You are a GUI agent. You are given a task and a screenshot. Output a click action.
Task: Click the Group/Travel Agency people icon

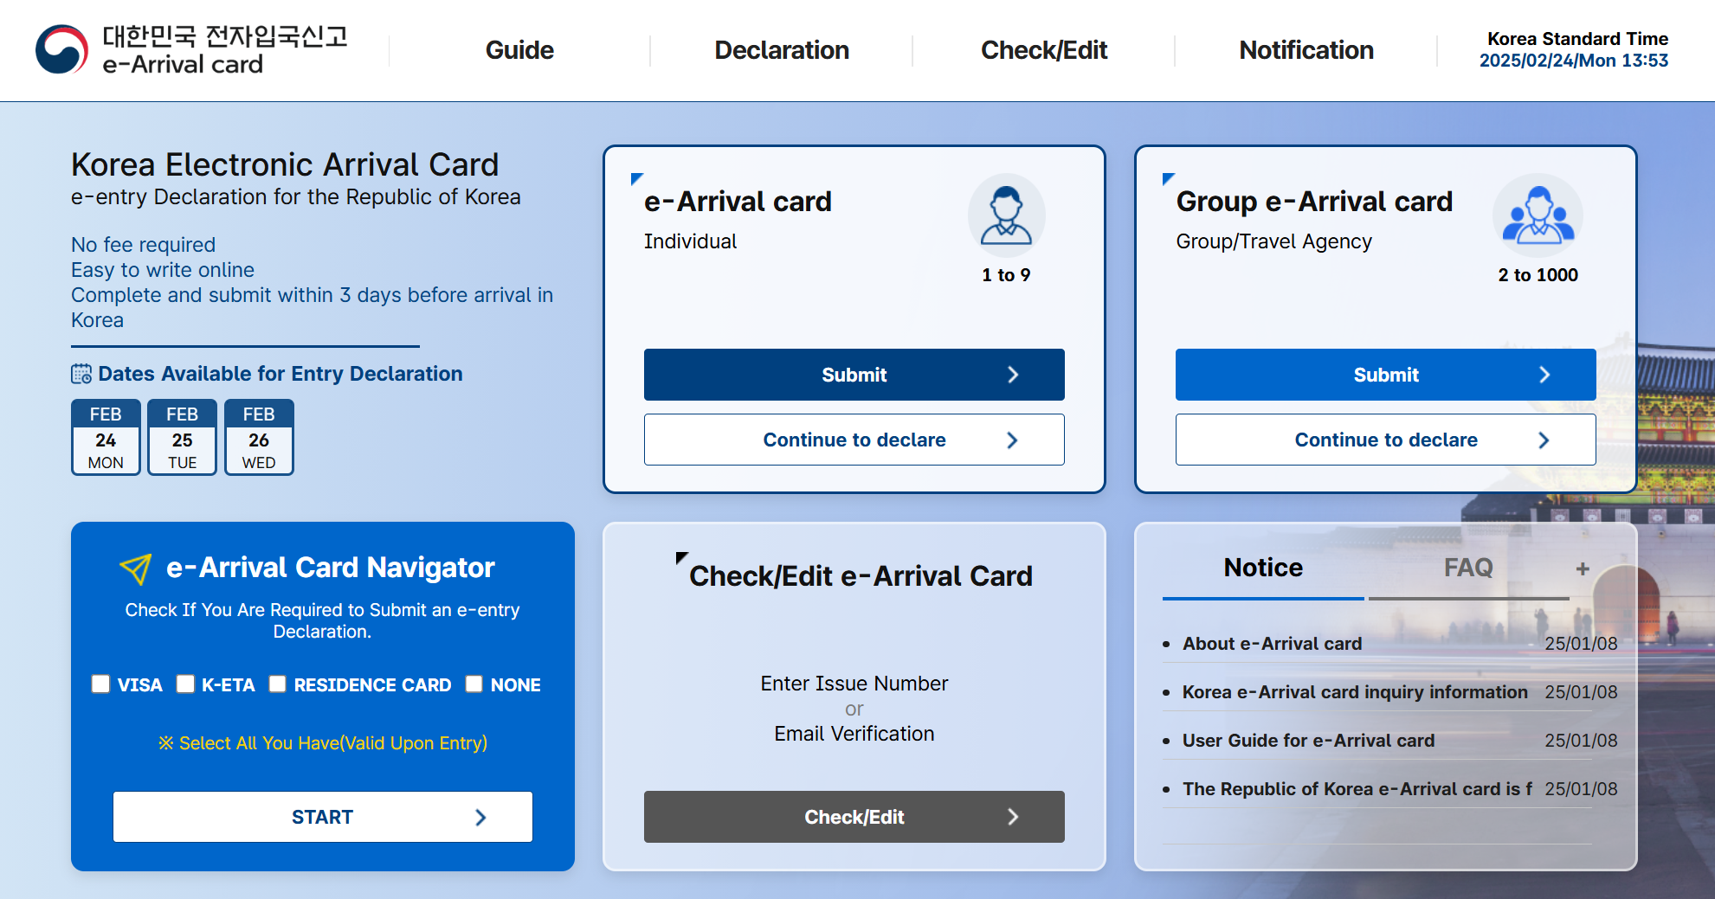point(1538,215)
